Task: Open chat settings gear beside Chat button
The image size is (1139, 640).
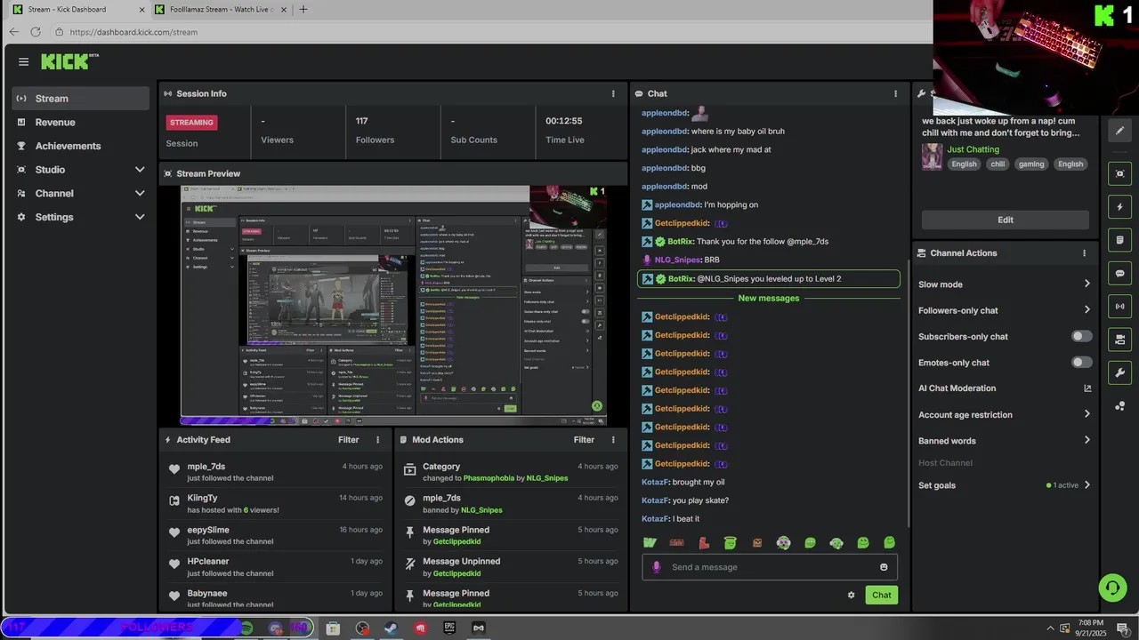Action: pos(851,596)
